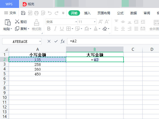159x119 pixels.
Task: Open the font size 11 dropdown
Action: pyautogui.click(x=95, y=22)
